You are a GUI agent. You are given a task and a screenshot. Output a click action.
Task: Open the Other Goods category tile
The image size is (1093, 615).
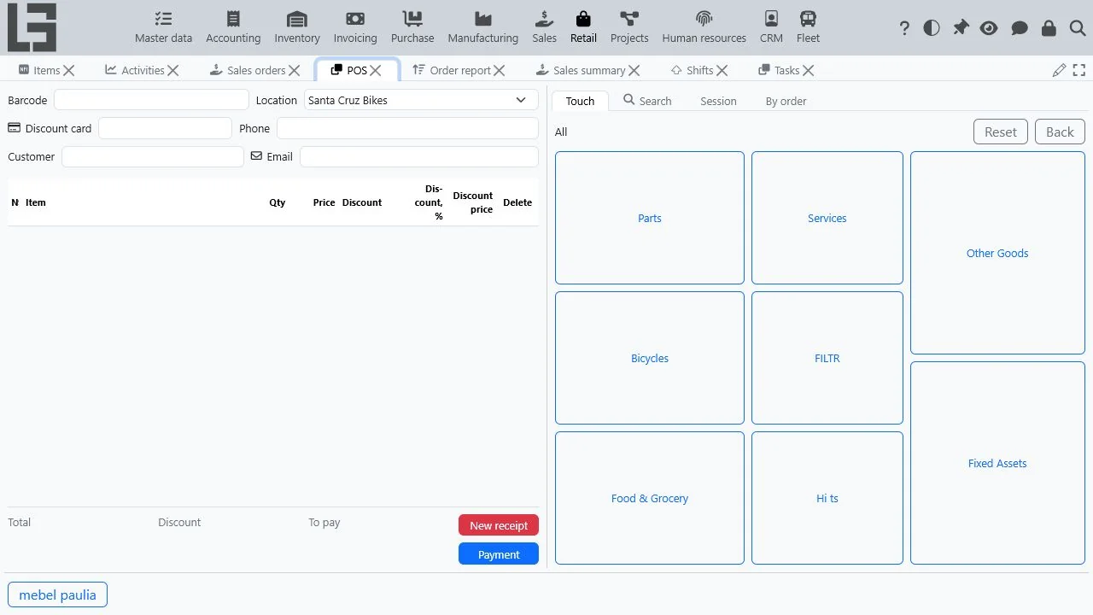997,253
